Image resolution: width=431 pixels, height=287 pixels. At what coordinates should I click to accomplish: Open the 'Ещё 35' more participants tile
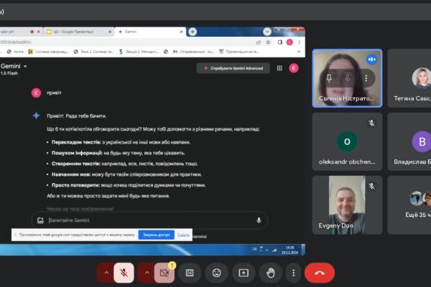pyautogui.click(x=409, y=205)
